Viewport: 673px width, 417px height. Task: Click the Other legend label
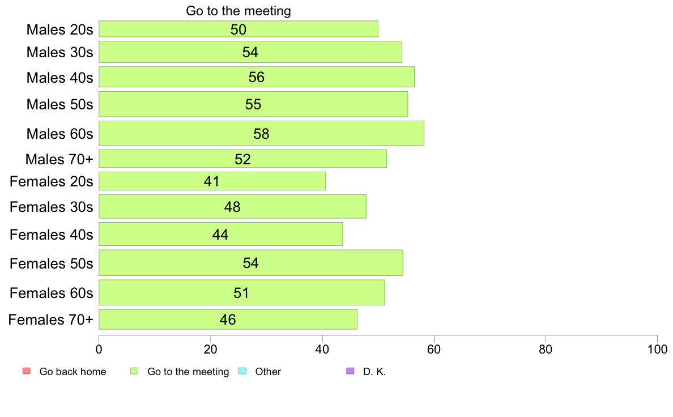point(268,372)
